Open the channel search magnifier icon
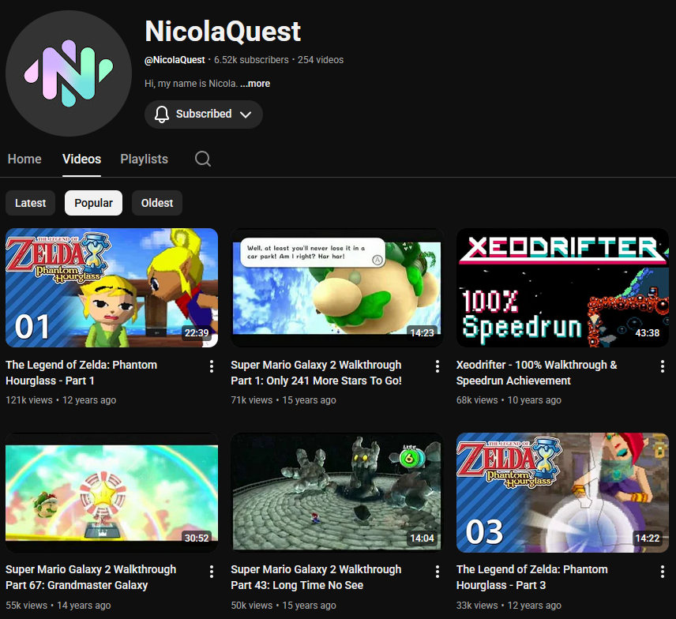The width and height of the screenshot is (676, 619). 203,159
